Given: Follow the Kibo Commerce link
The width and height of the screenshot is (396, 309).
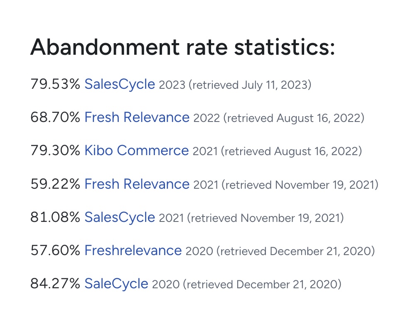Looking at the screenshot, I should pos(136,151).
